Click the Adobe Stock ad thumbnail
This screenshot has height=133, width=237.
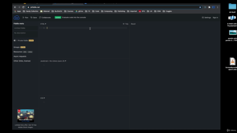point(26,116)
